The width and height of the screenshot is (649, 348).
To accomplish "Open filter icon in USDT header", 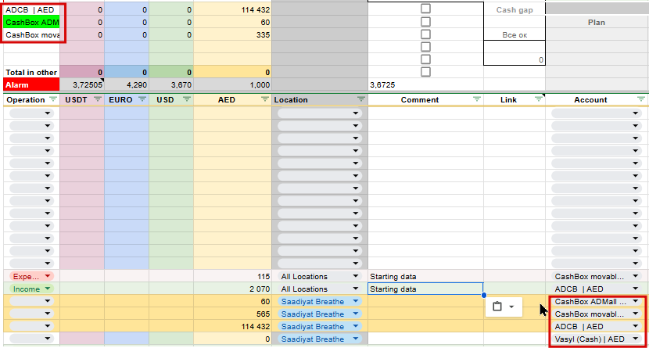I will click(98, 99).
